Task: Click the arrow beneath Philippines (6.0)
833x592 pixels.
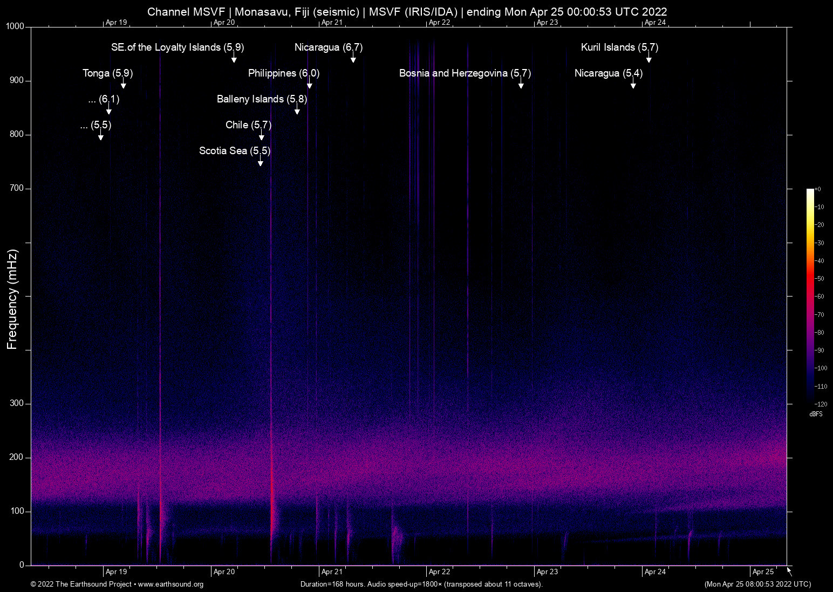Action: 309,84
